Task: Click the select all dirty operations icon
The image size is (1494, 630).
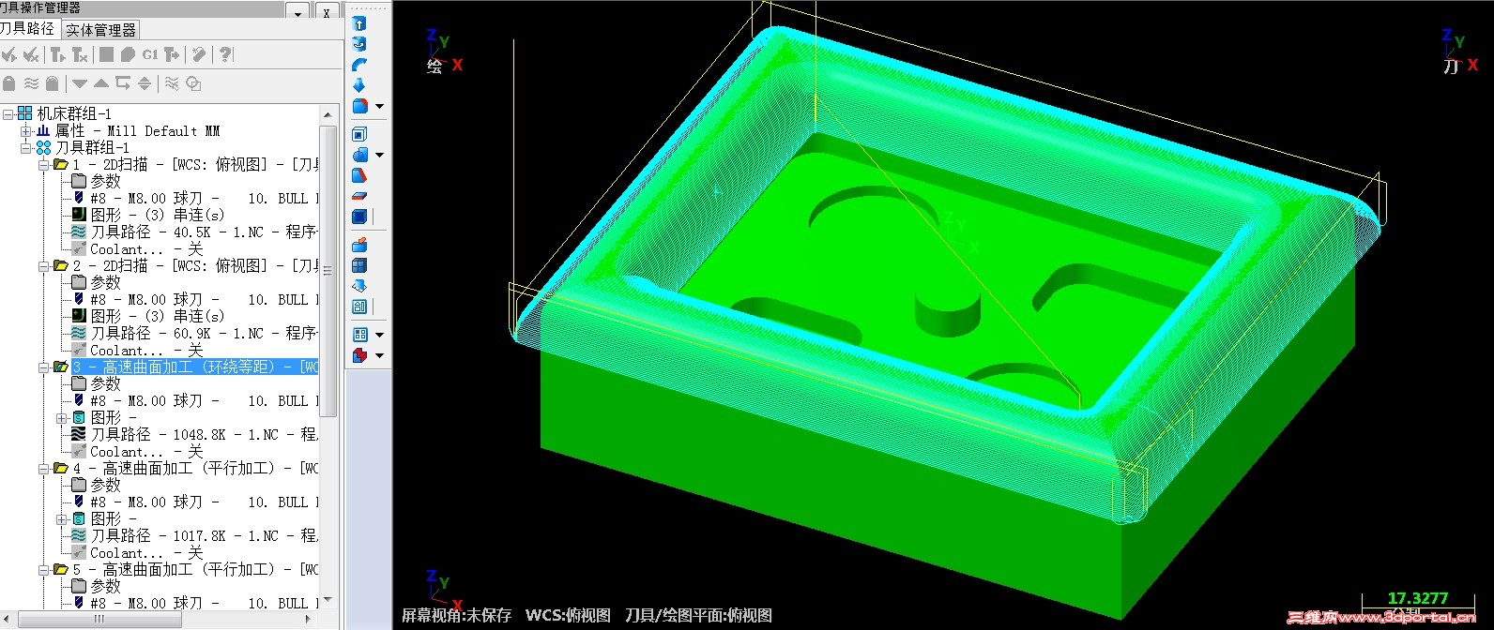Action: pyautogui.click(x=31, y=55)
